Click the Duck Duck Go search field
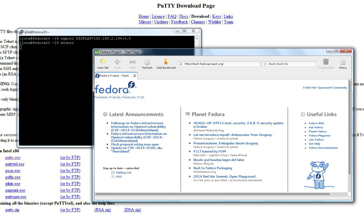 pos(289,64)
